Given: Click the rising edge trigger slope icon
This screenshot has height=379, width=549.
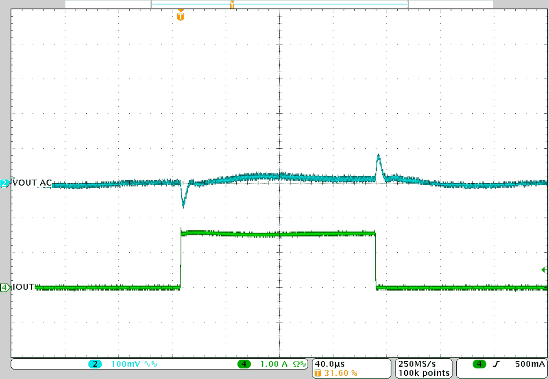Looking at the screenshot, I should coord(496,364).
